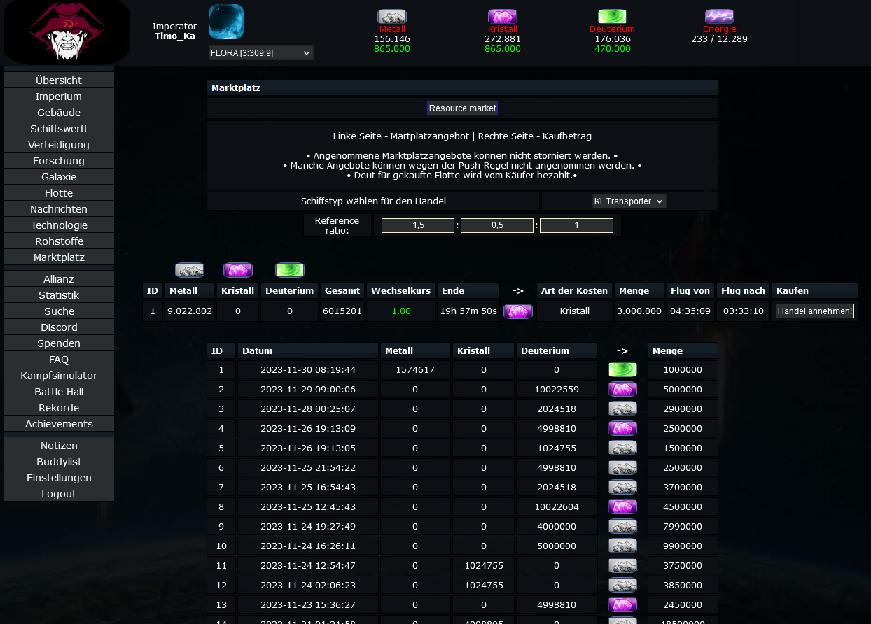
Task: Select metal filter icon above offers table
Action: tap(190, 270)
